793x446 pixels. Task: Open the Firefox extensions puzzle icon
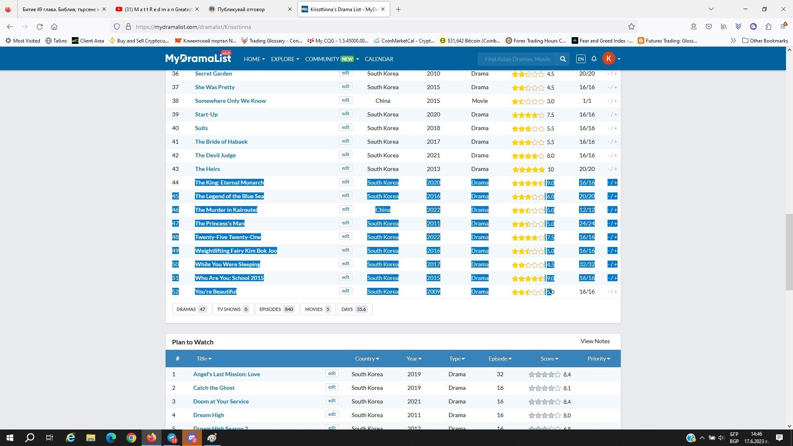tap(768, 27)
